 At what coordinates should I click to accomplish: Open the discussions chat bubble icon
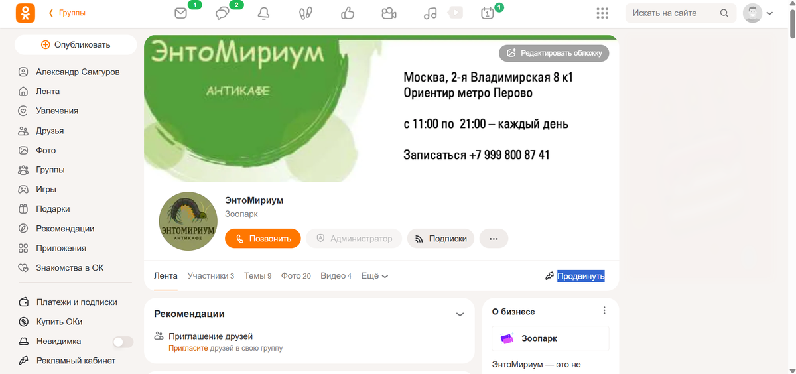[222, 13]
